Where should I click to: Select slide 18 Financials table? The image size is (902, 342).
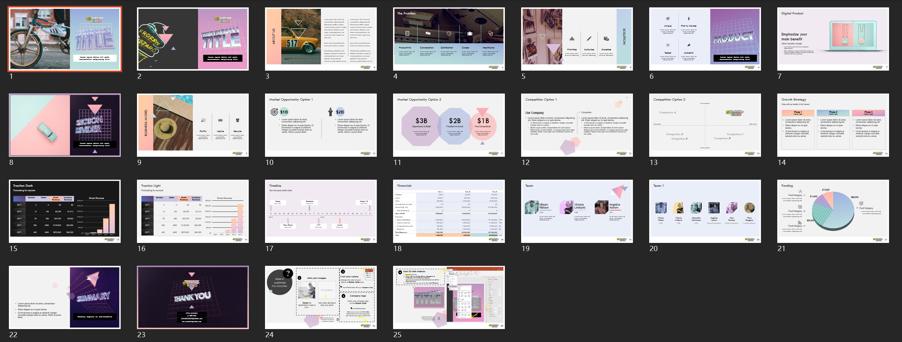click(449, 211)
